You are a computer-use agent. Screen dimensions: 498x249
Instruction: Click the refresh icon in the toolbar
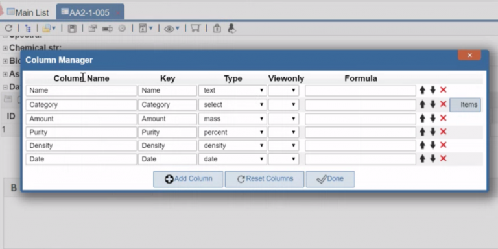point(8,29)
